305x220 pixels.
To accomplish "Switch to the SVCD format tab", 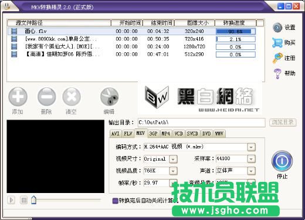I will tap(192, 134).
